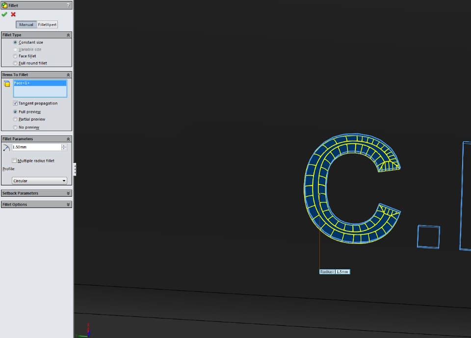This screenshot has height=338, width=471.
Task: Select the small square dot outline
Action: (x=429, y=237)
